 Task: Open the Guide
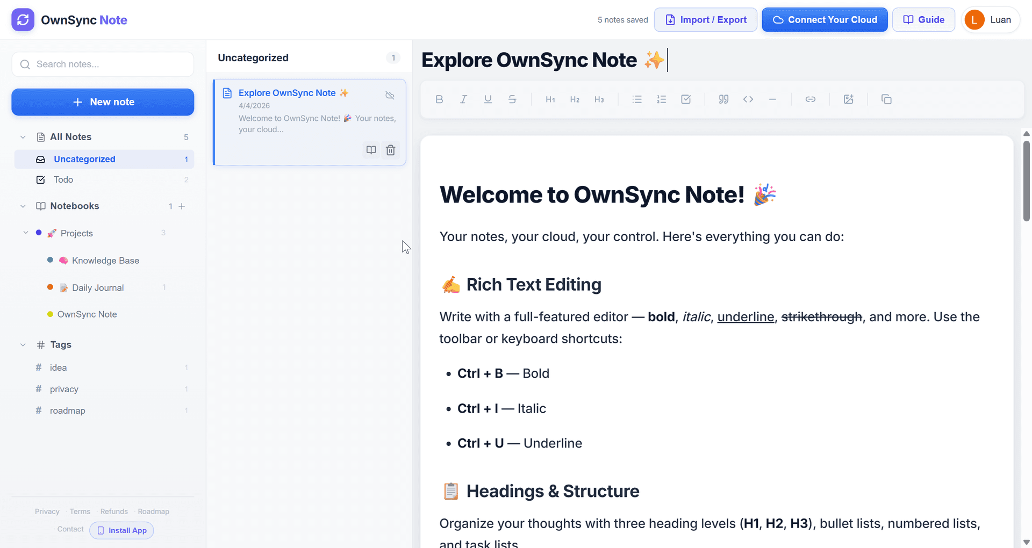923,20
